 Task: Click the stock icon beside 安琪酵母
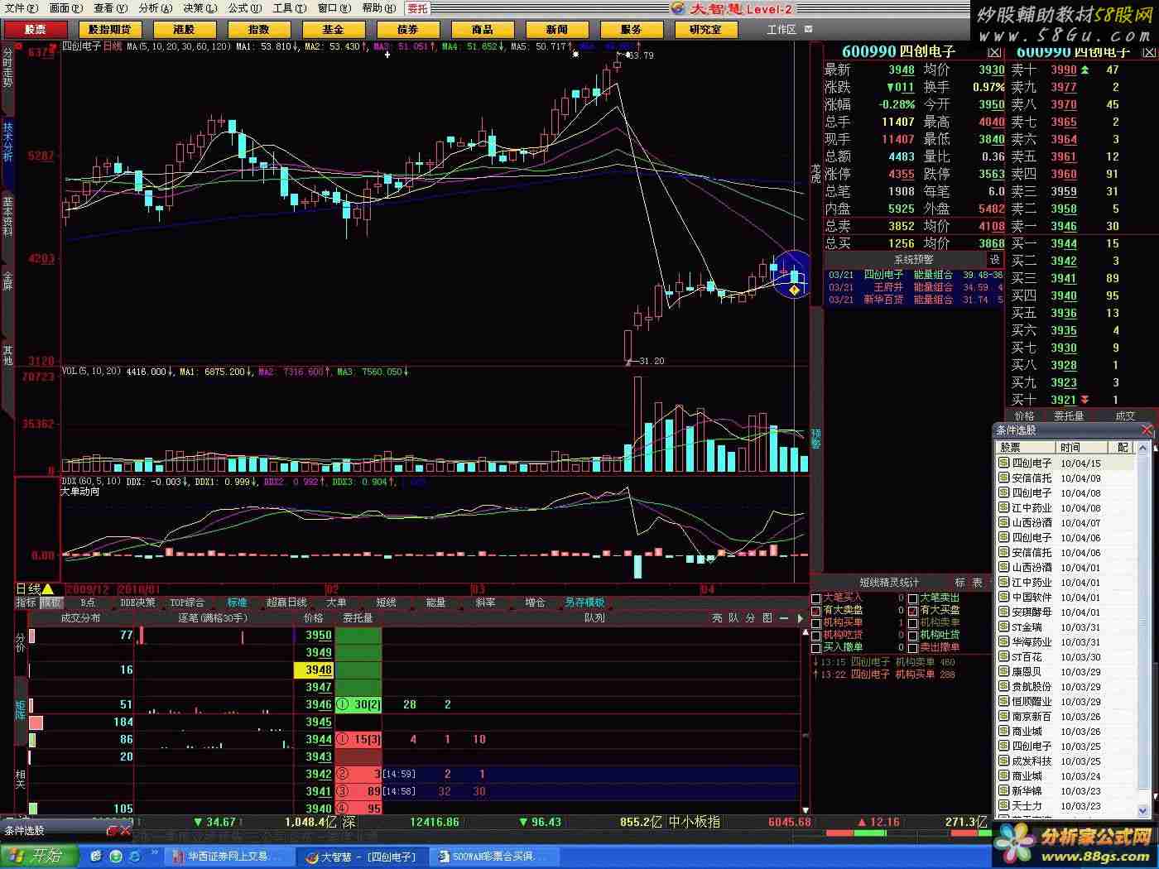pyautogui.click(x=1004, y=612)
